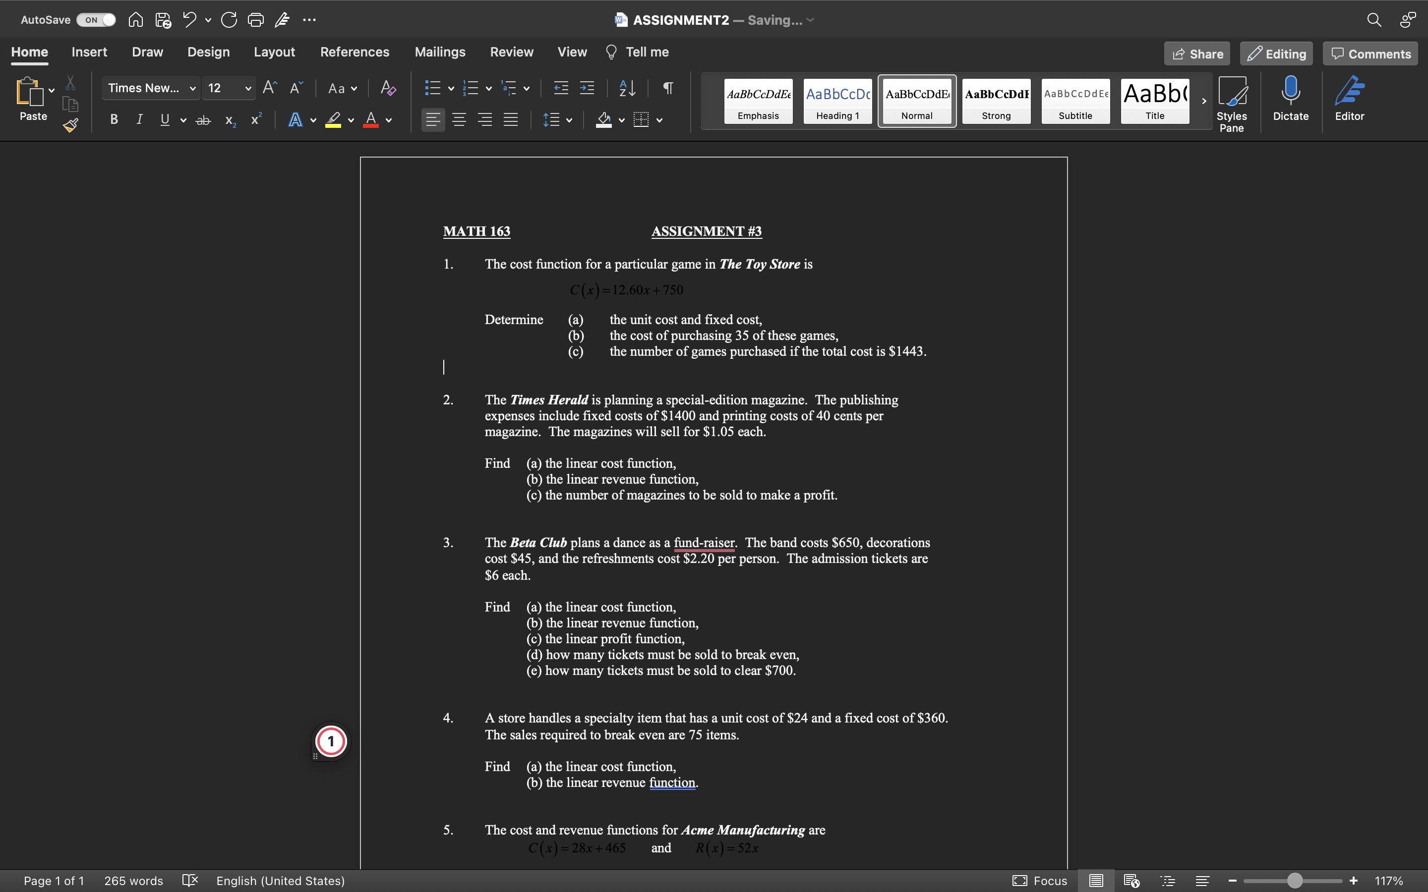Expand the styles gallery arrow
This screenshot has height=892, width=1428.
pyautogui.click(x=1204, y=101)
